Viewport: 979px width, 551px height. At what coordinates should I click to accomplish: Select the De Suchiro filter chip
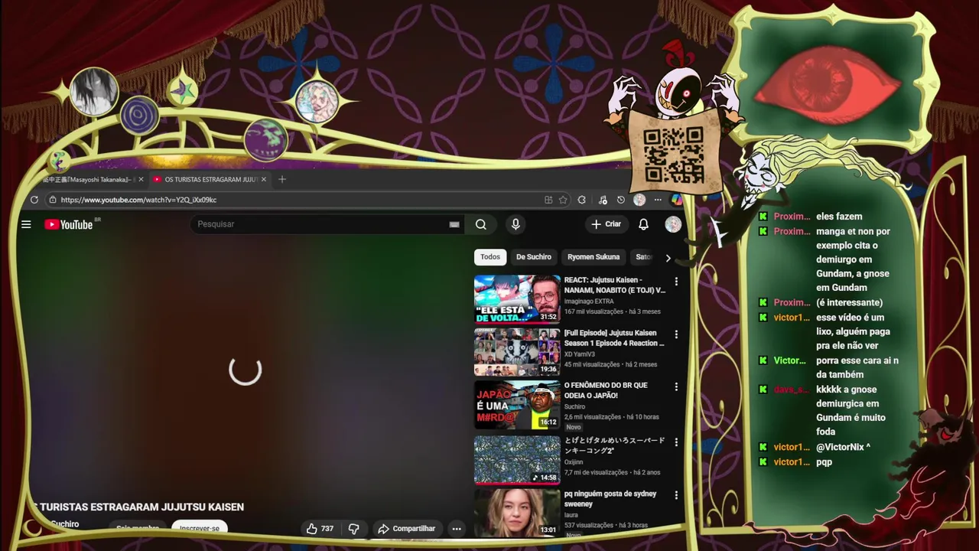coord(534,257)
